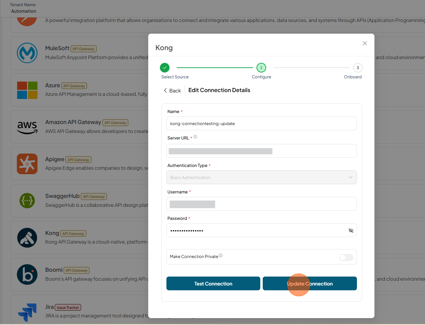
Task: Open the SwaggerHub logo icon
Action: point(27,201)
